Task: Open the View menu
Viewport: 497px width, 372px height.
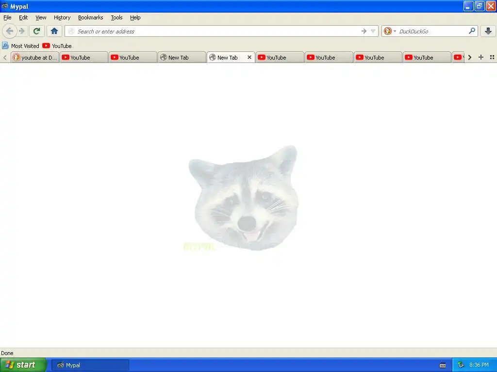Action: pyautogui.click(x=41, y=18)
